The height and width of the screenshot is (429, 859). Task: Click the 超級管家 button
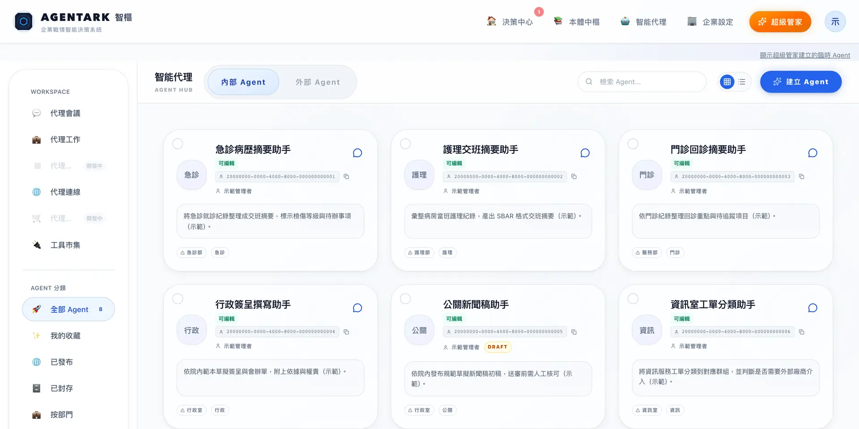(x=780, y=21)
